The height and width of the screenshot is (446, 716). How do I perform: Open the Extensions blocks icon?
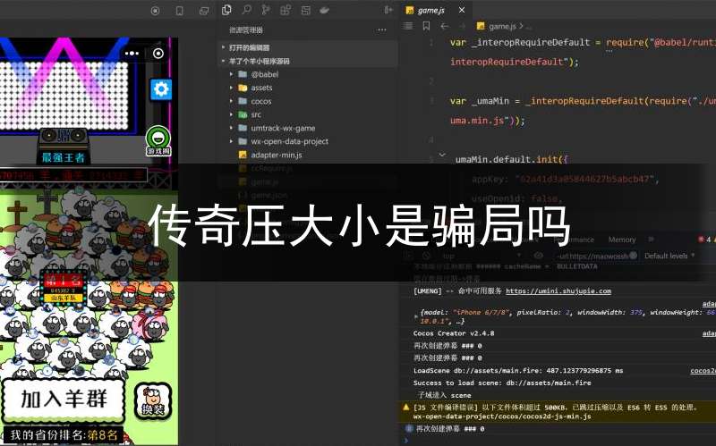coord(286,10)
